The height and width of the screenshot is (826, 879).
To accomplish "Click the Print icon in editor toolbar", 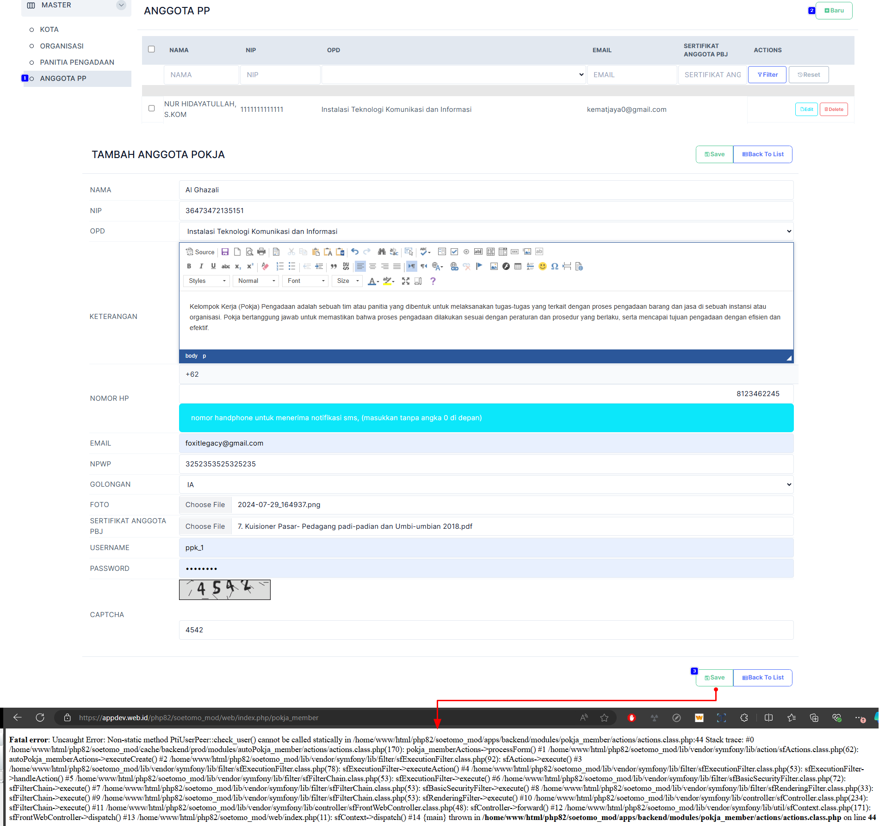I will point(261,252).
